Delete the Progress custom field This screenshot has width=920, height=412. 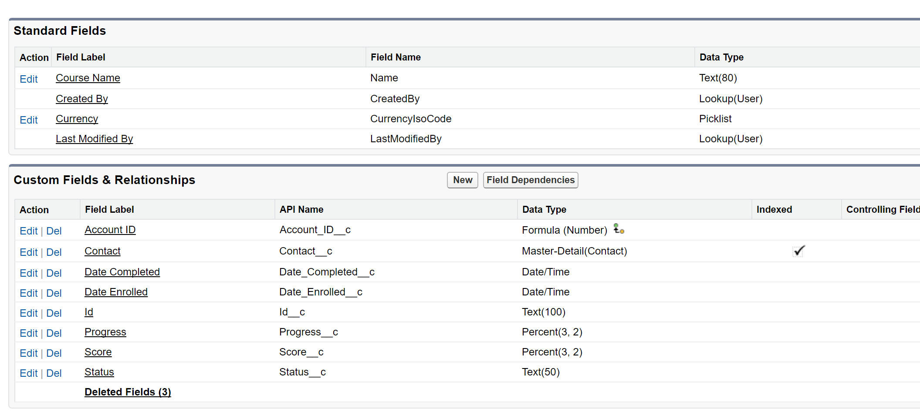click(54, 333)
